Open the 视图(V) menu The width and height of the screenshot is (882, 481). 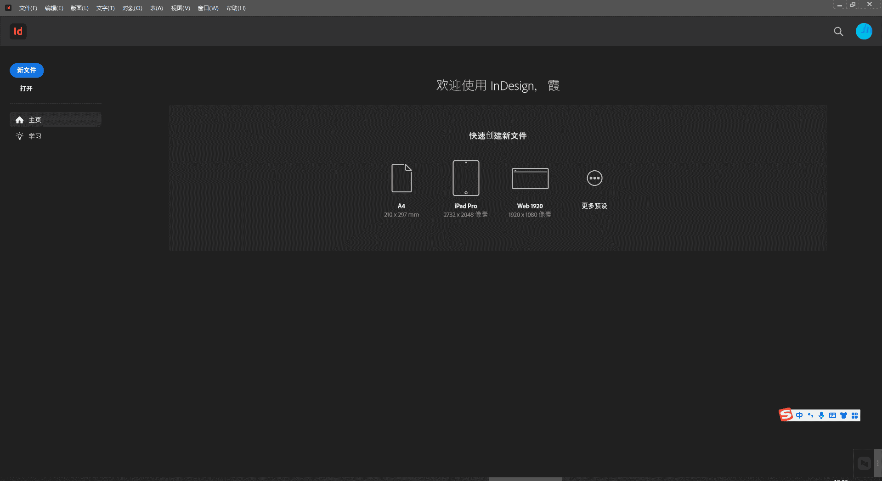point(180,8)
